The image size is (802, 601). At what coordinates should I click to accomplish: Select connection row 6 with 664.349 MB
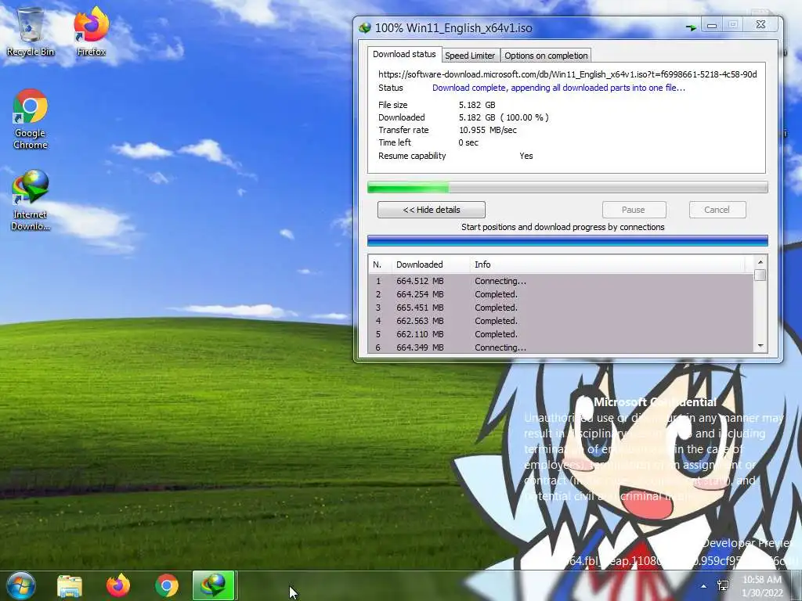[x=561, y=347]
